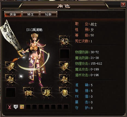The height and width of the screenshot is (117, 127).
Task: Click the golden gem charm slot
Action: tap(64, 92)
